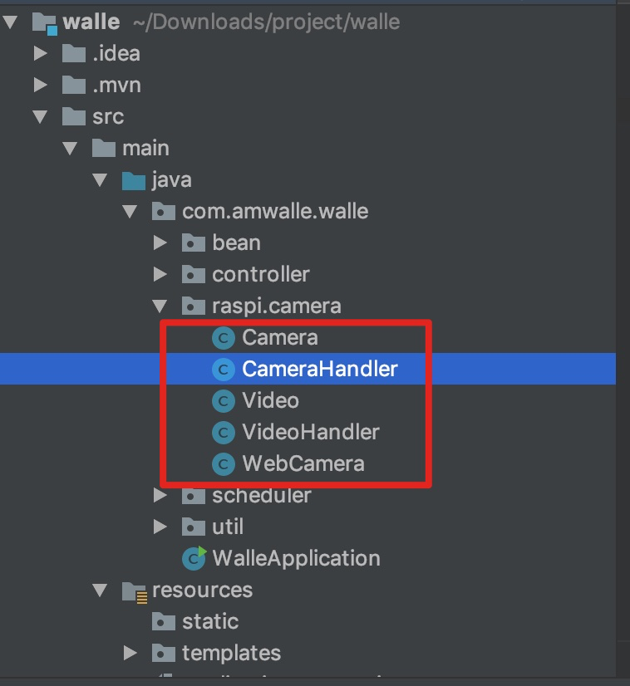The height and width of the screenshot is (686, 630).
Task: Select the util package
Action: pos(227,527)
